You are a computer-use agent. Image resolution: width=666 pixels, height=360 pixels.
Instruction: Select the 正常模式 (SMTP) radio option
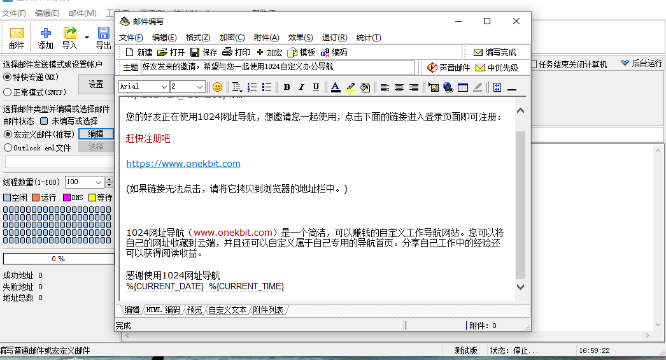8,90
